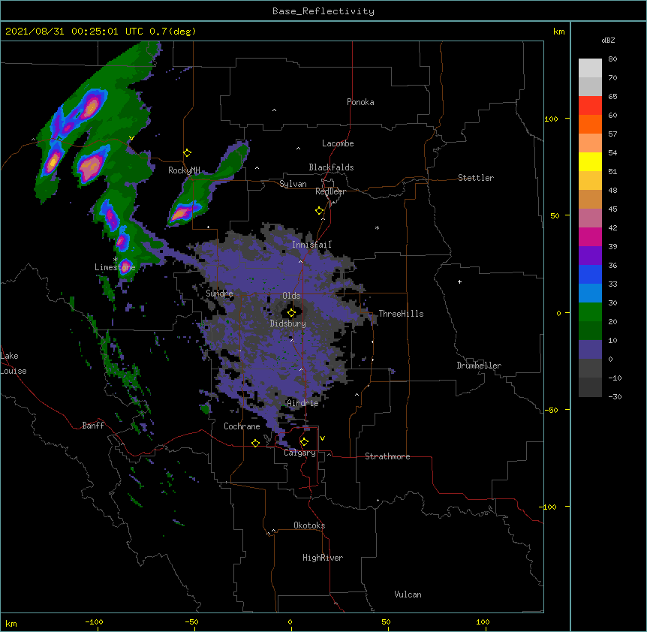The image size is (647, 632).
Task: Click the 80 value on the dBZ scale
Action: [x=612, y=59]
